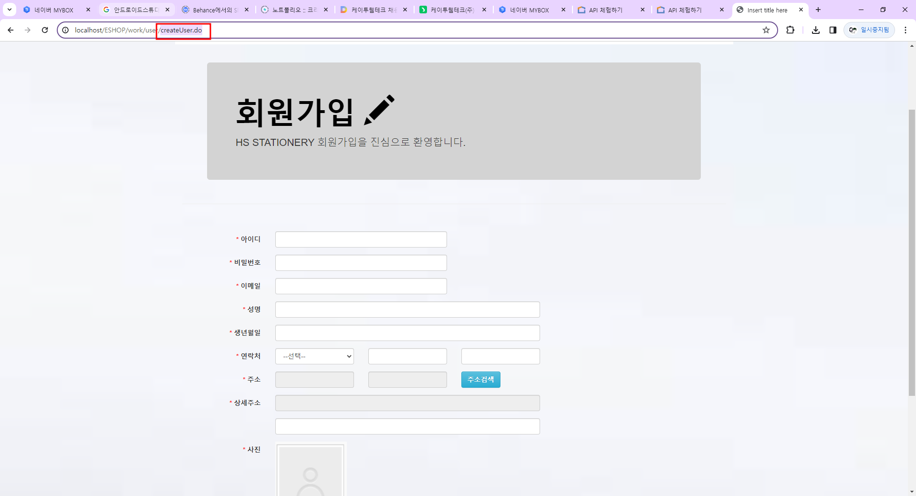The height and width of the screenshot is (496, 916).
Task: Toggle the browser side panel icon
Action: pos(833,30)
